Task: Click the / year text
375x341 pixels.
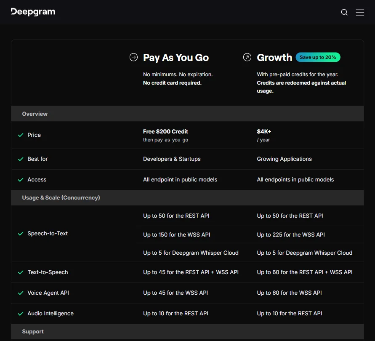Action: pos(263,140)
